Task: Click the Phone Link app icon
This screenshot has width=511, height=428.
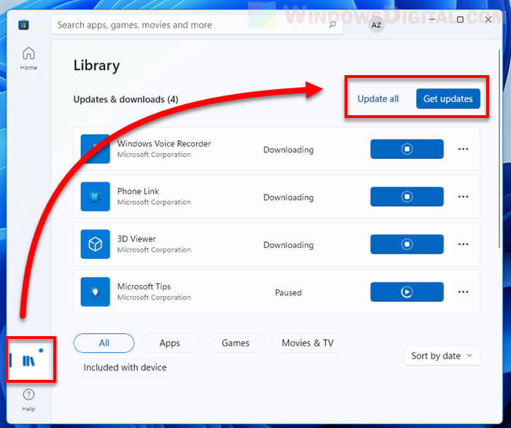Action: tap(95, 197)
